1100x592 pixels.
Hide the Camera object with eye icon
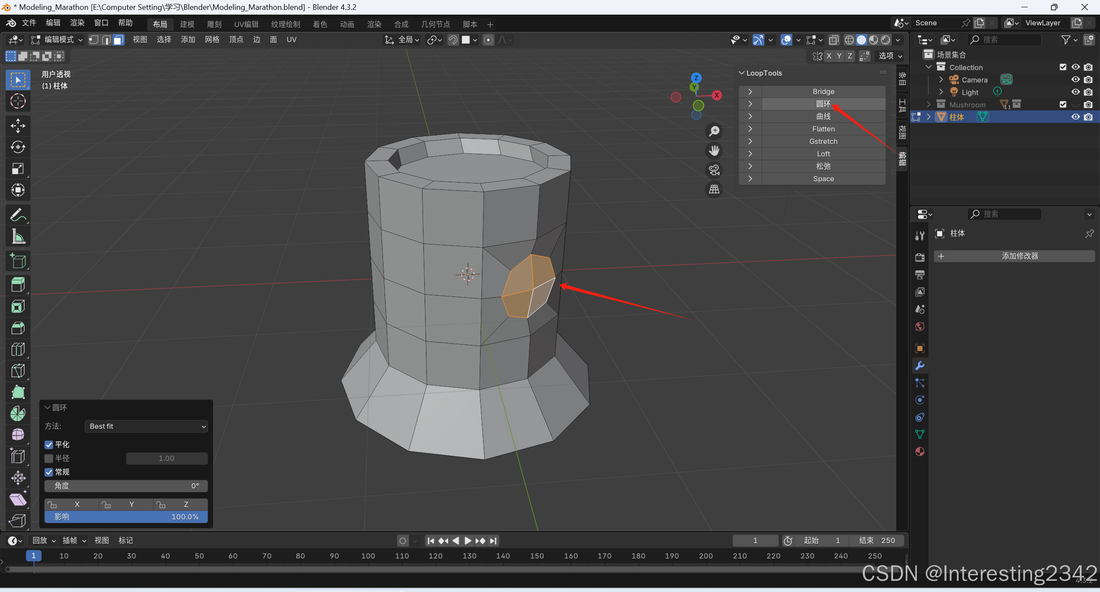(1075, 79)
